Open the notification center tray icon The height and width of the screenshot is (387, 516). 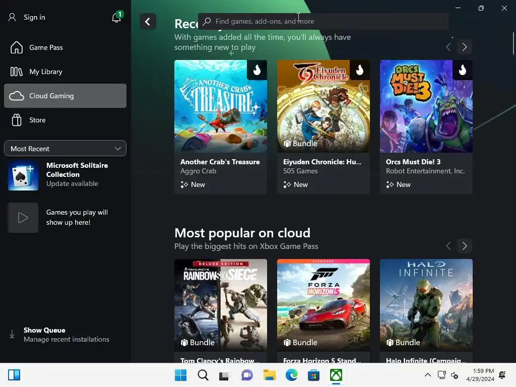click(502, 375)
